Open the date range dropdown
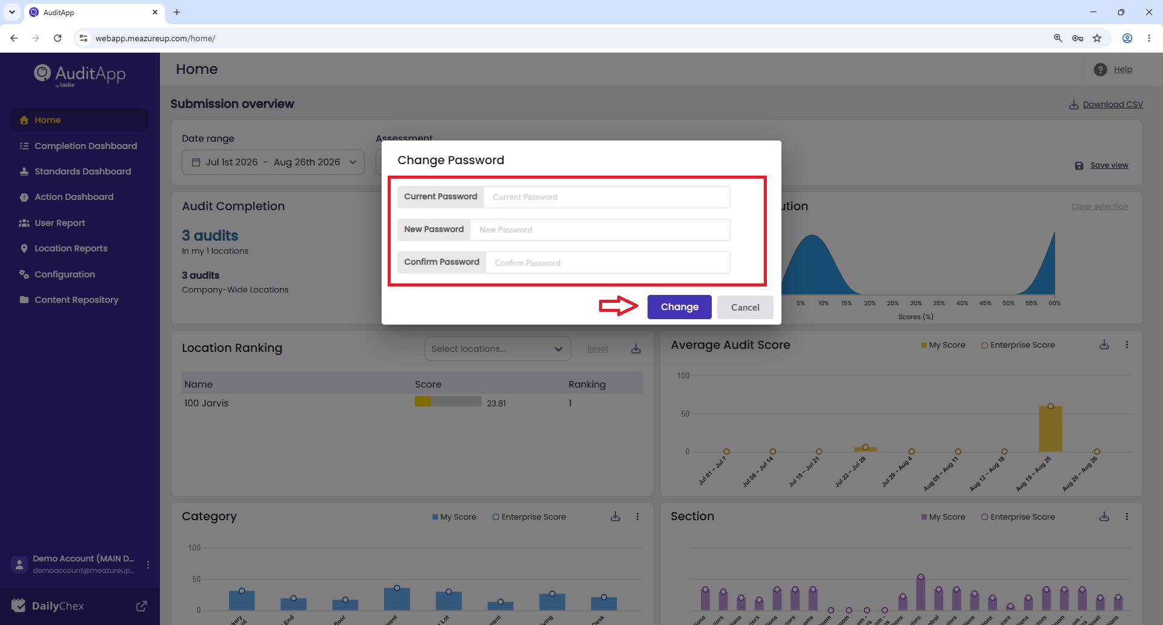This screenshot has width=1163, height=625. pyautogui.click(x=273, y=162)
